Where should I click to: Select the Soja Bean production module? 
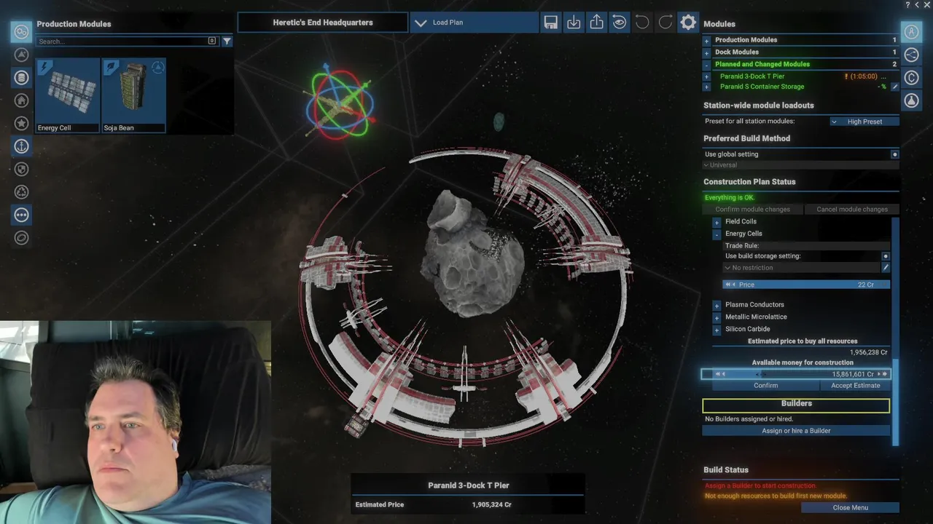click(x=134, y=95)
